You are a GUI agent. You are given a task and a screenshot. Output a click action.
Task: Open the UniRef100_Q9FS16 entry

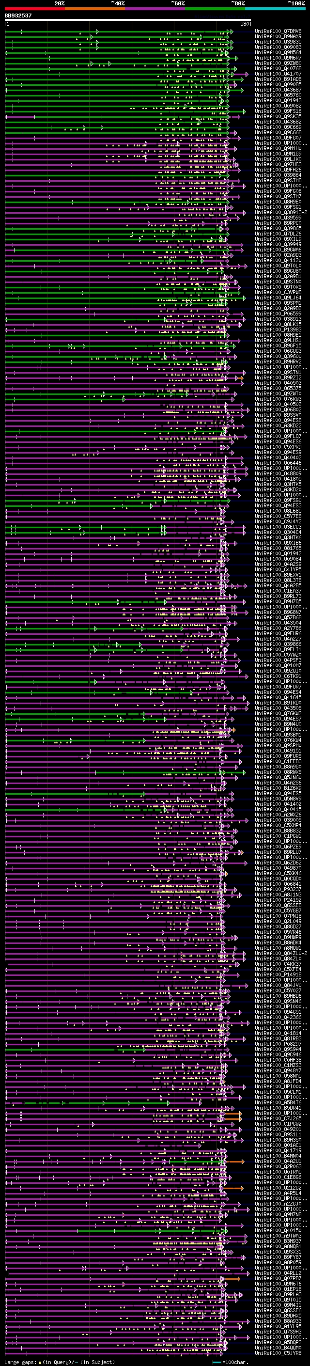(x=278, y=111)
